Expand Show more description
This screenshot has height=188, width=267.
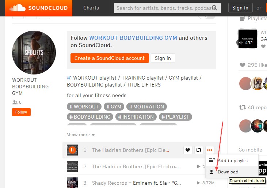tap(81, 135)
